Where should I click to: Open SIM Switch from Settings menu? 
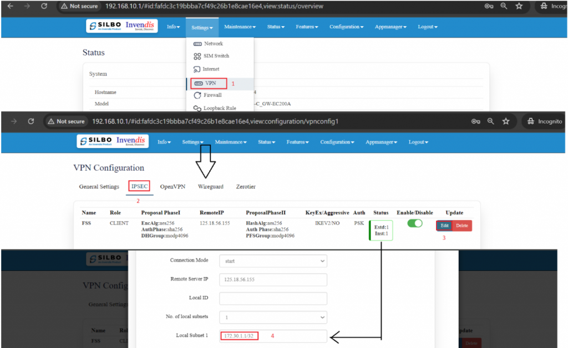(215, 56)
